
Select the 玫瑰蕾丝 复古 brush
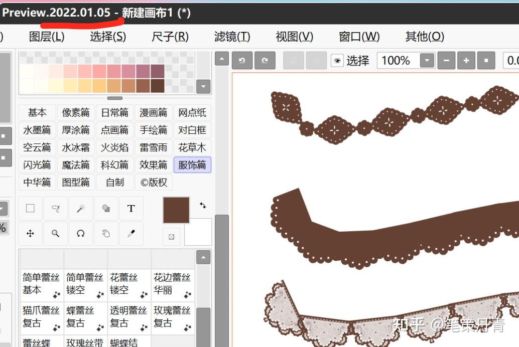(x=173, y=317)
